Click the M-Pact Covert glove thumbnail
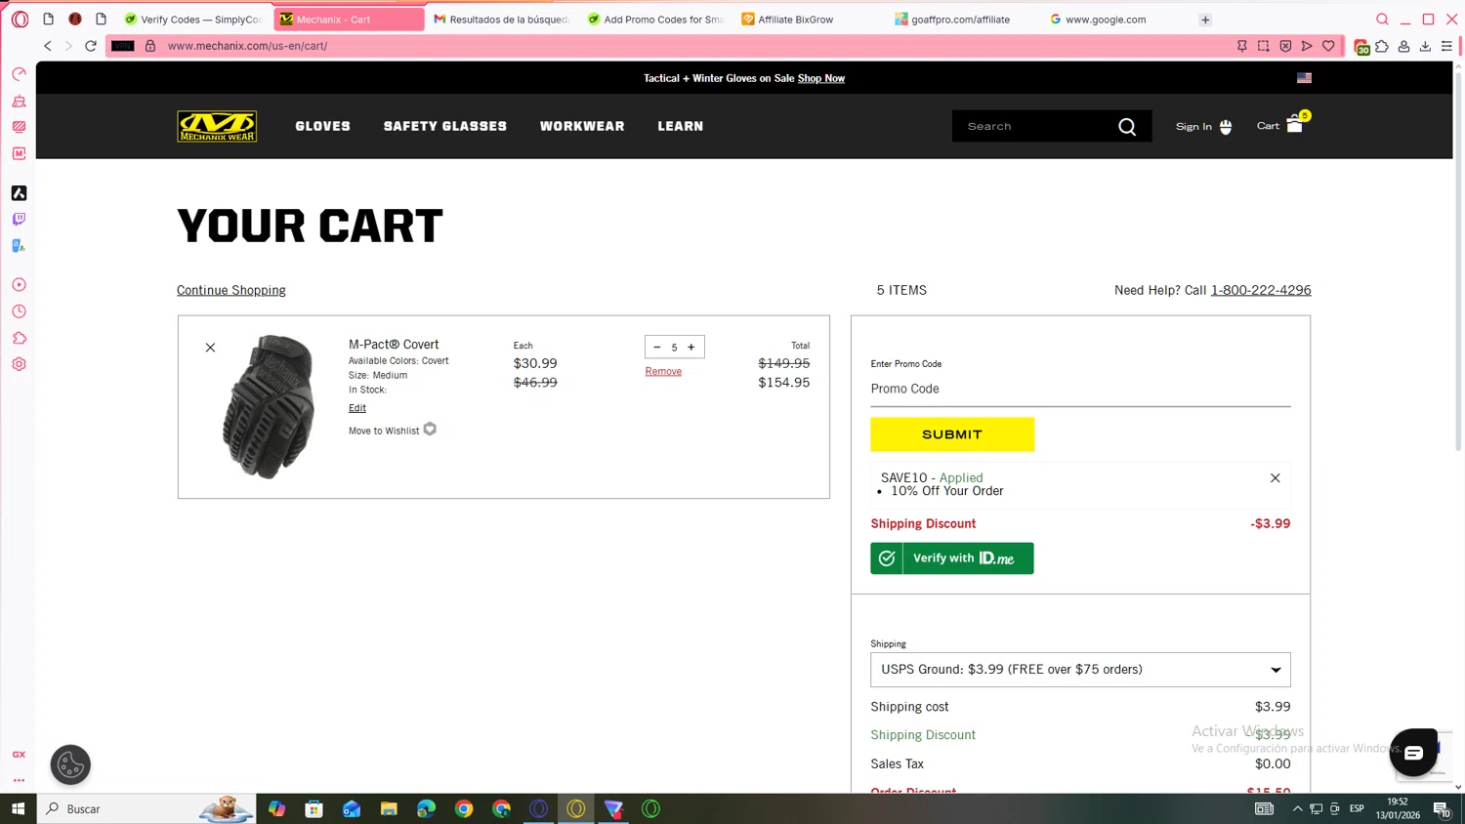Screen dimensions: 1465x824 pyautogui.click(x=269, y=406)
